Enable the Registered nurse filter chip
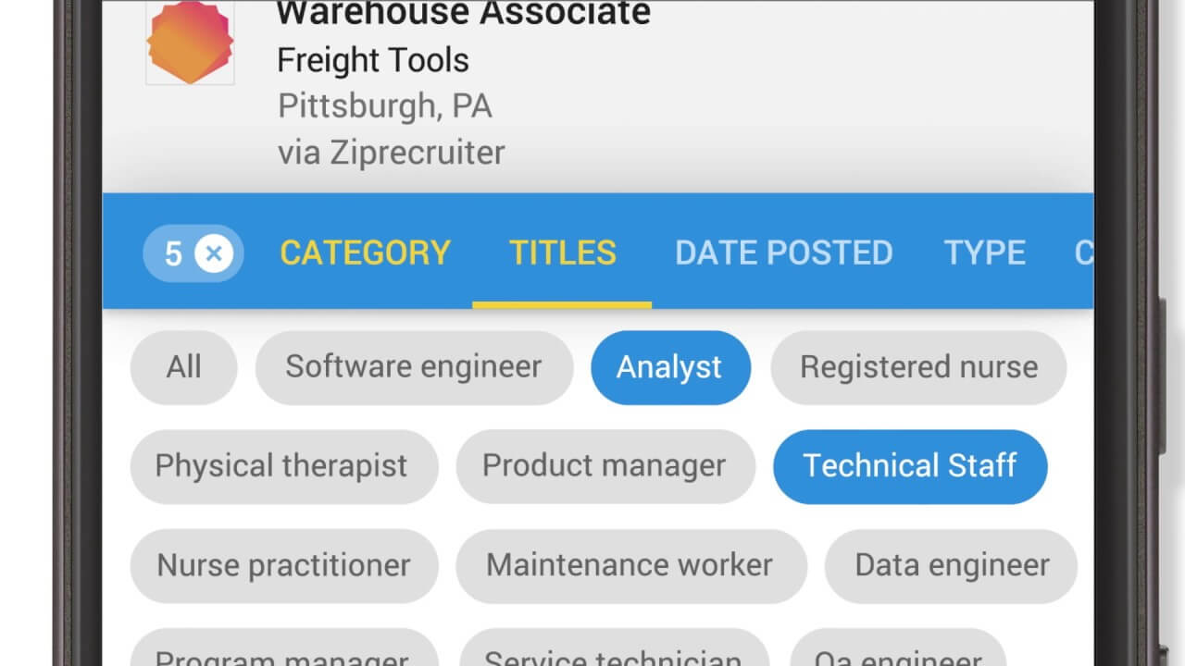Viewport: 1185px width, 666px height. tap(918, 367)
